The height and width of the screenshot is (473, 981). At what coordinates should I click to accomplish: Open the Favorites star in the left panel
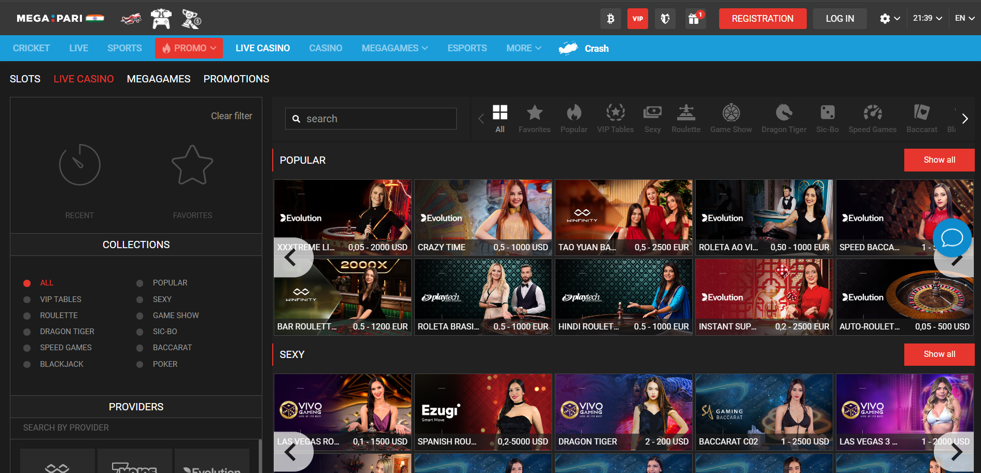(x=192, y=165)
